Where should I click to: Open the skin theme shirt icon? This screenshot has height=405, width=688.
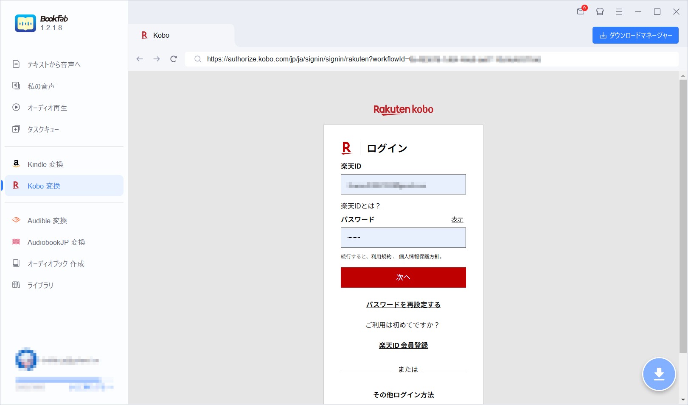600,12
